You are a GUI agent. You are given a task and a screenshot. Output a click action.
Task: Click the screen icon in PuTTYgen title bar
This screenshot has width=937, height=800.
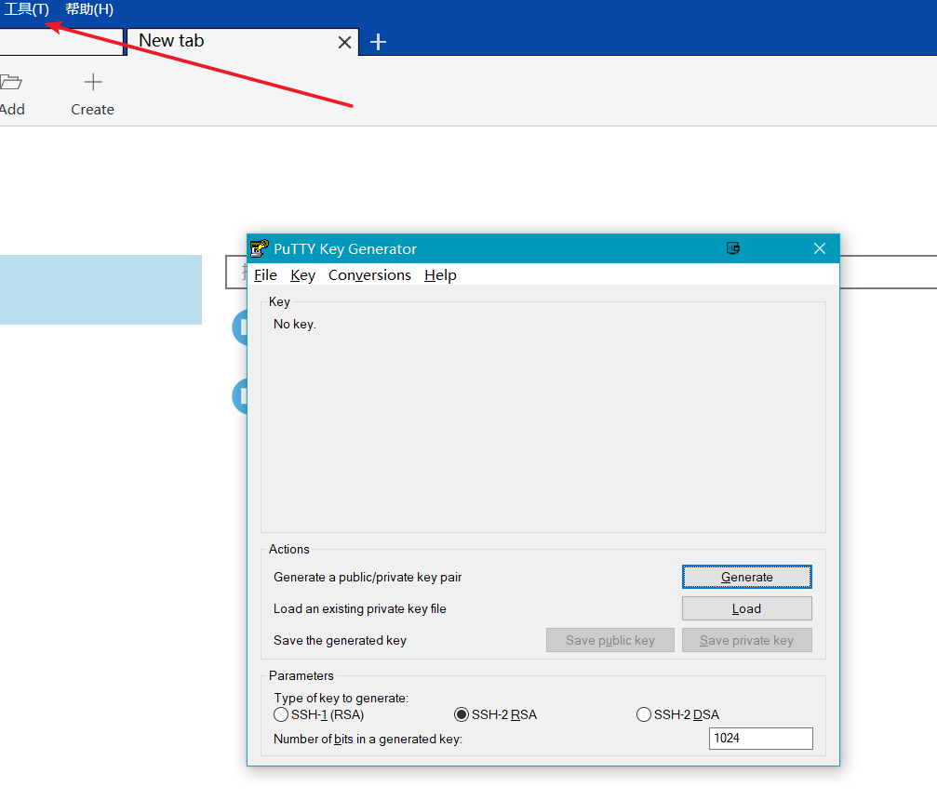tap(732, 248)
